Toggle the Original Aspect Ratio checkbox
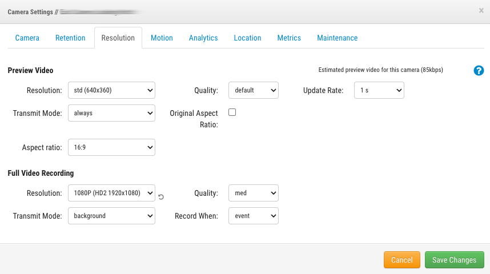The image size is (490, 274). (232, 112)
